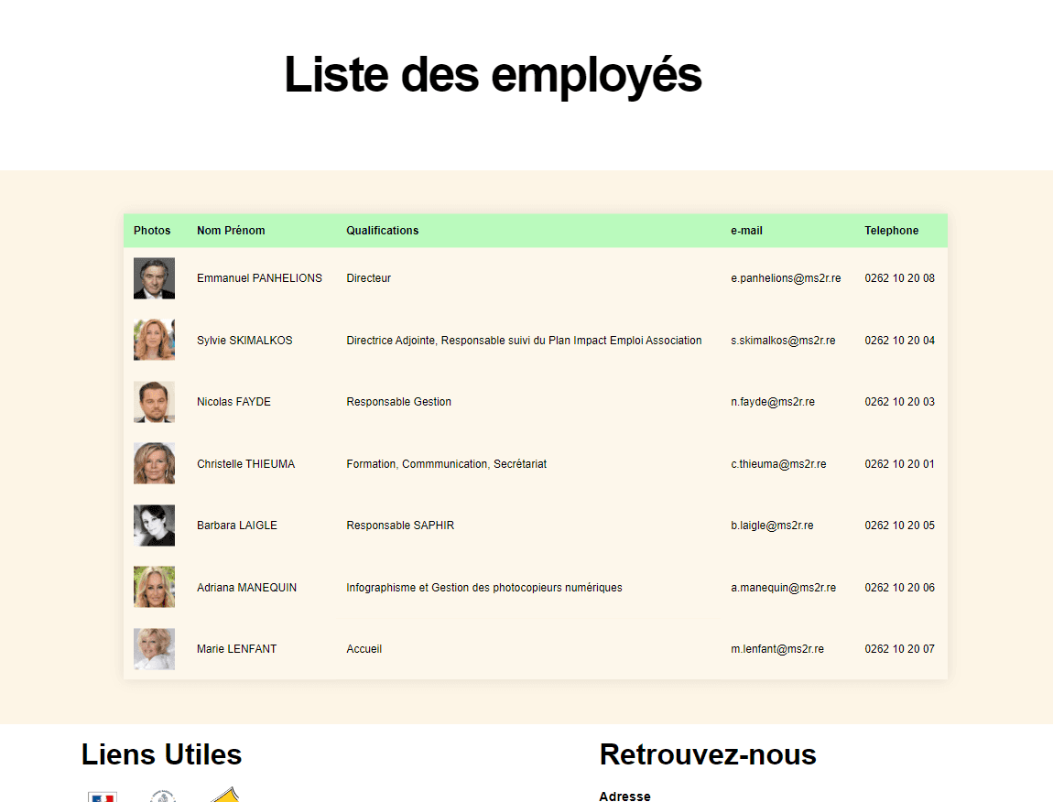The width and height of the screenshot is (1053, 802).
Task: Click the Directeur qualification cell
Action: pos(369,278)
